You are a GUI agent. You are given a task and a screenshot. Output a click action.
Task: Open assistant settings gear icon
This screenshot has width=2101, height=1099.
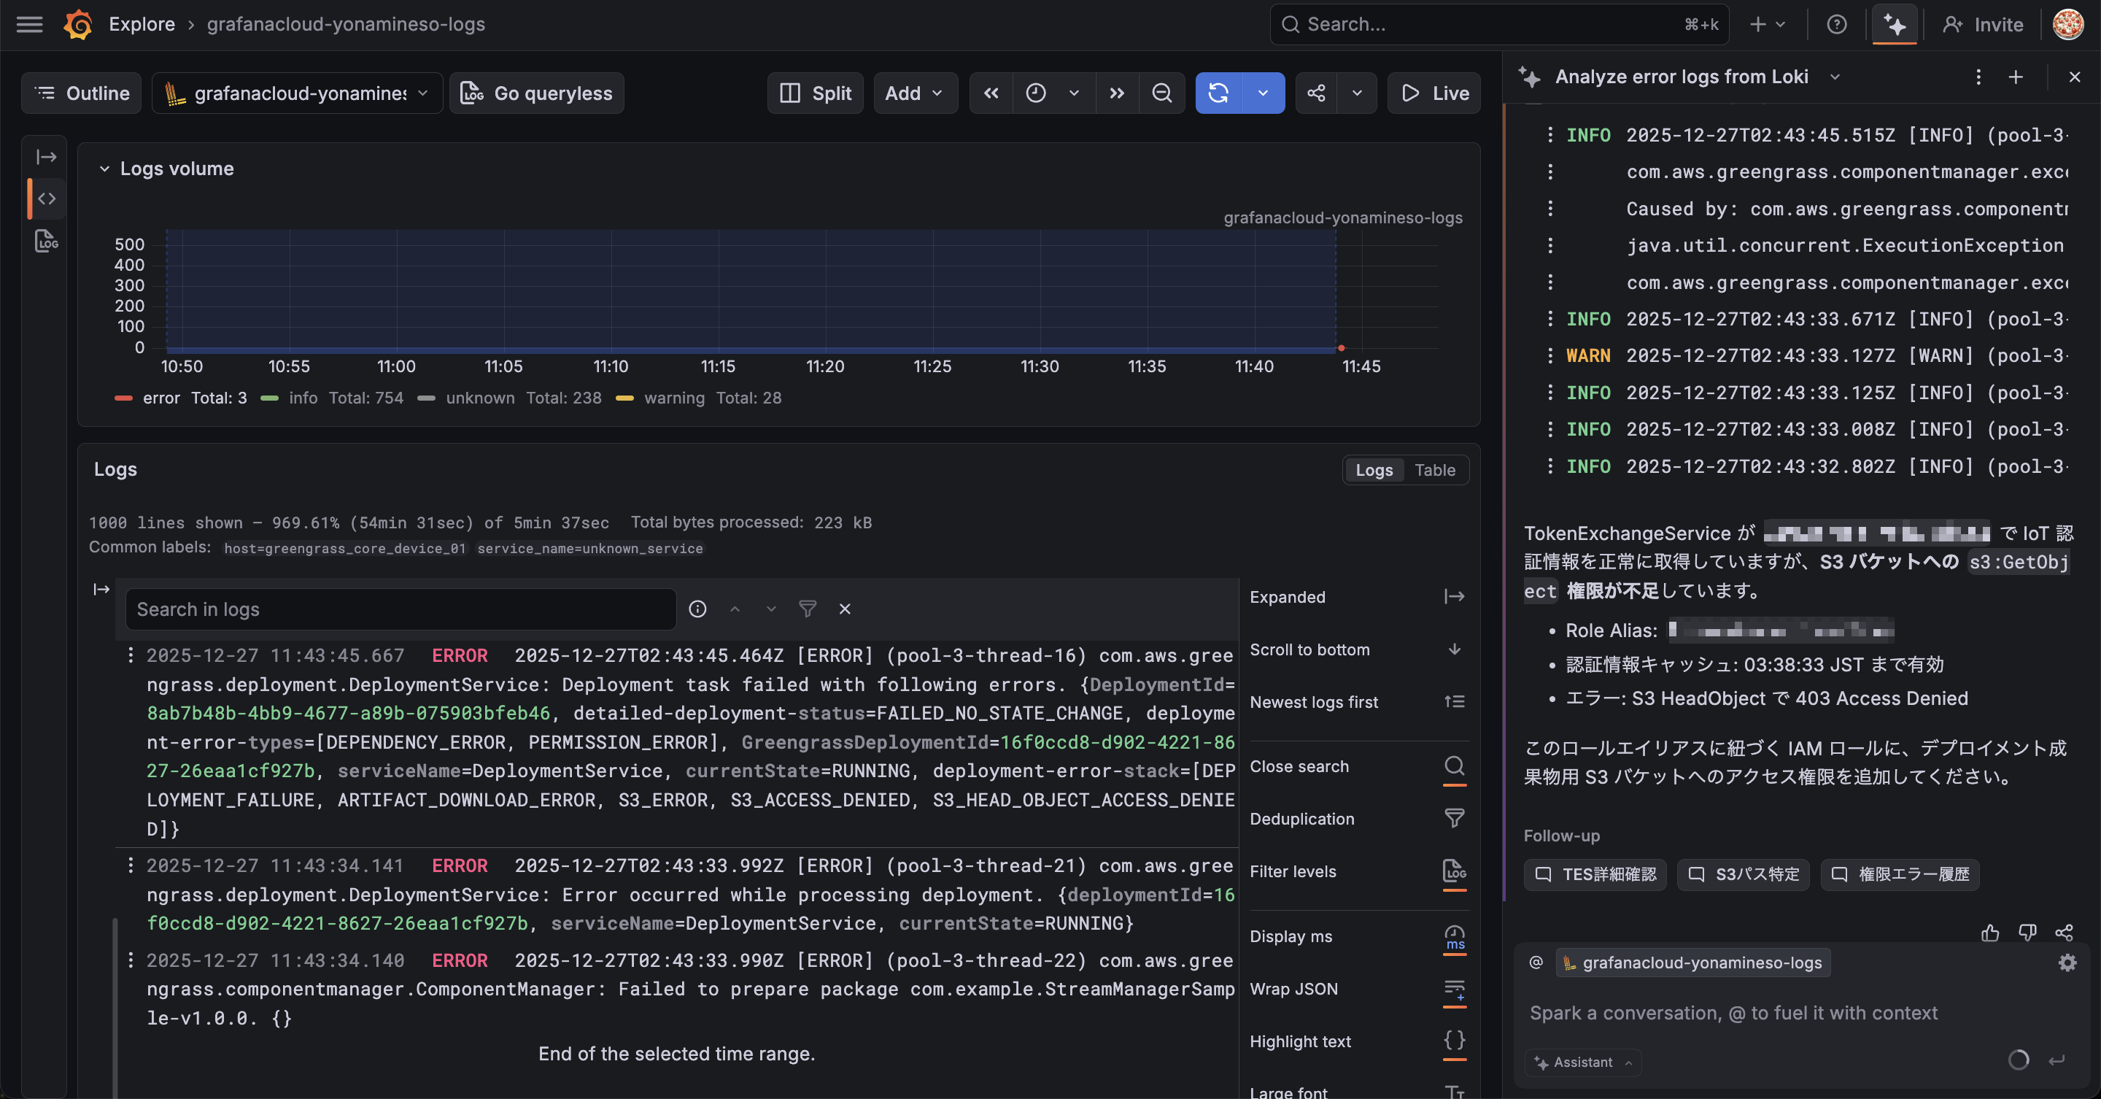2067,963
